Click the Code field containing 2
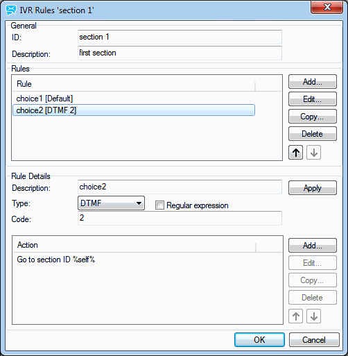 click(180, 218)
